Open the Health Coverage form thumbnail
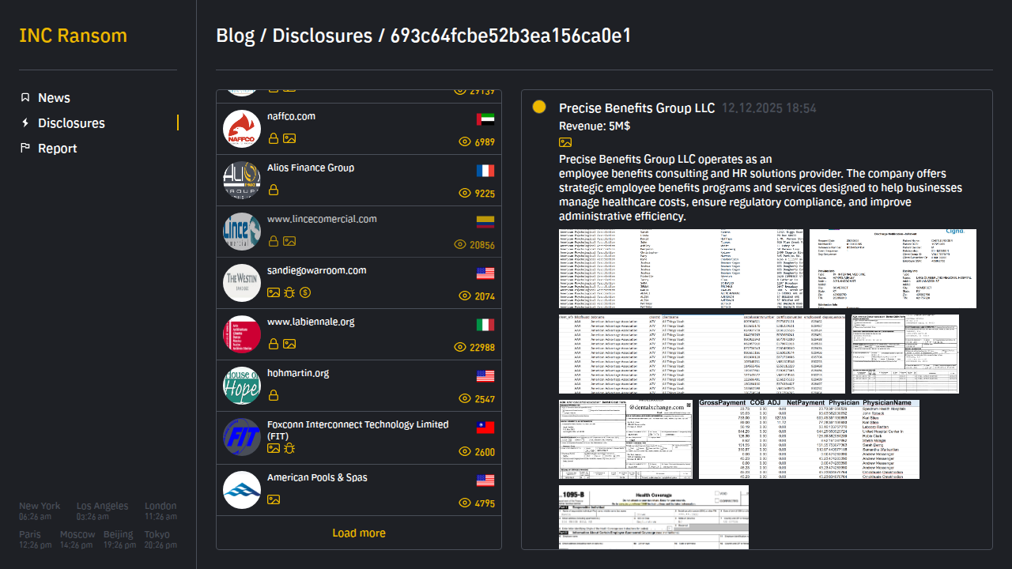Viewport: 1012px width, 569px height. 653,517
